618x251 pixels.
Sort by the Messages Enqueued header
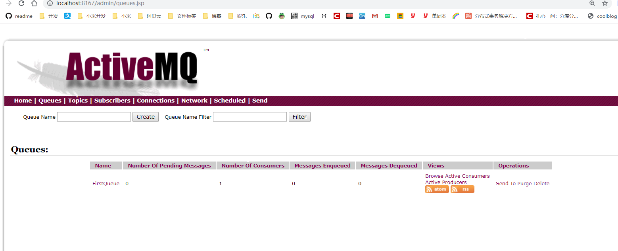pos(322,166)
